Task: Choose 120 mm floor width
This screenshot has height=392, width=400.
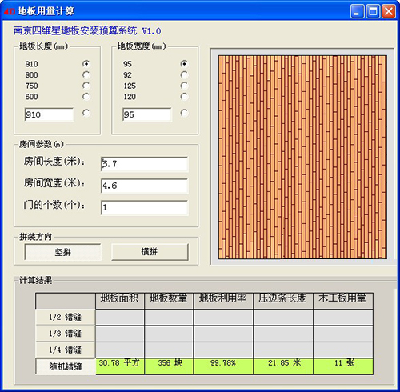Action: tap(184, 96)
